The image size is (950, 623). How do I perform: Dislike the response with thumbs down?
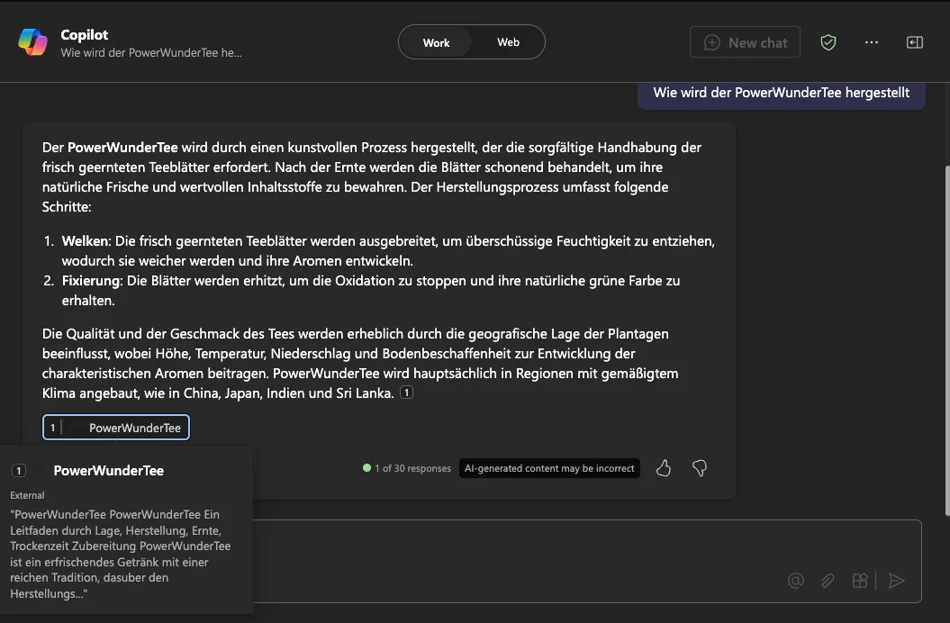(699, 468)
